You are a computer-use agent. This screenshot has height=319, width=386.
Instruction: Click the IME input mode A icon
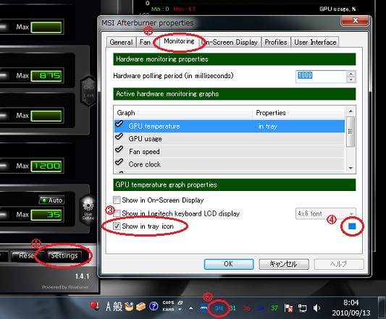tap(109, 307)
